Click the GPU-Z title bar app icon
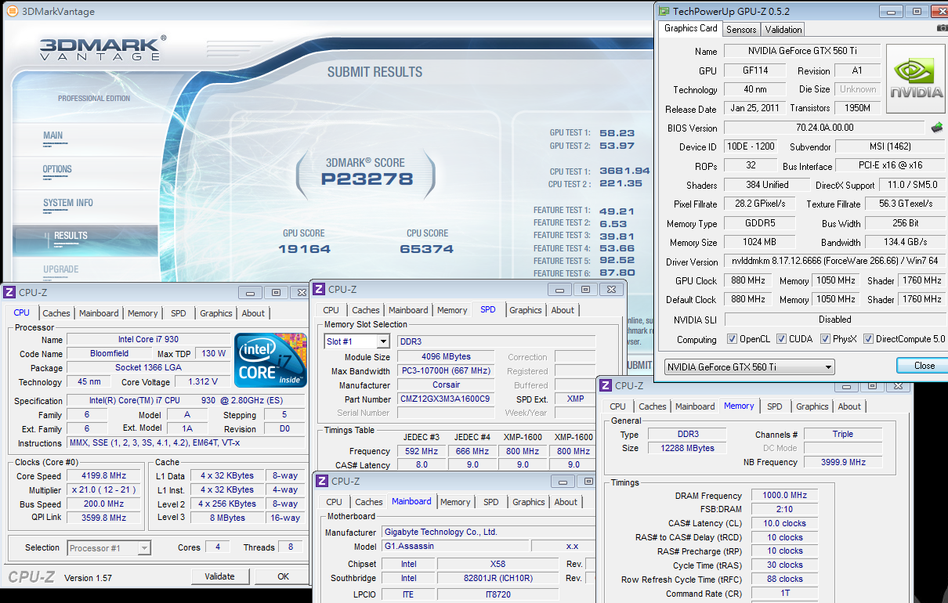This screenshot has width=948, height=603. 664,12
